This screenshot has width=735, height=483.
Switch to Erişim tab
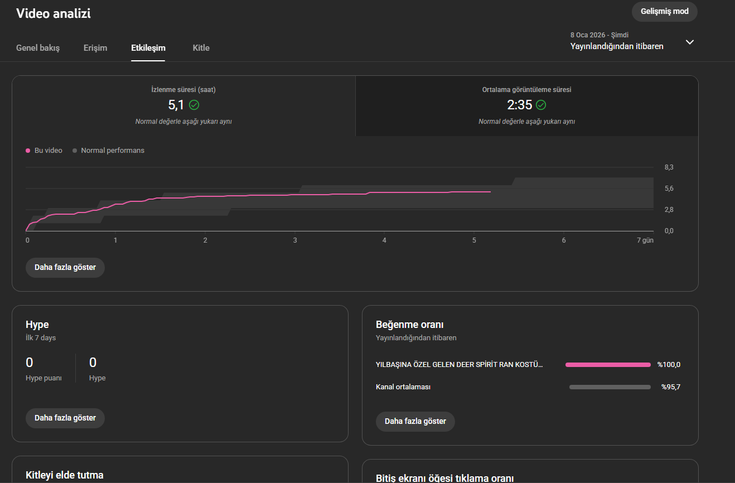pos(95,48)
